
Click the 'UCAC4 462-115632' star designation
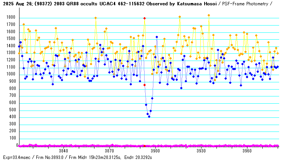tap(116, 3)
